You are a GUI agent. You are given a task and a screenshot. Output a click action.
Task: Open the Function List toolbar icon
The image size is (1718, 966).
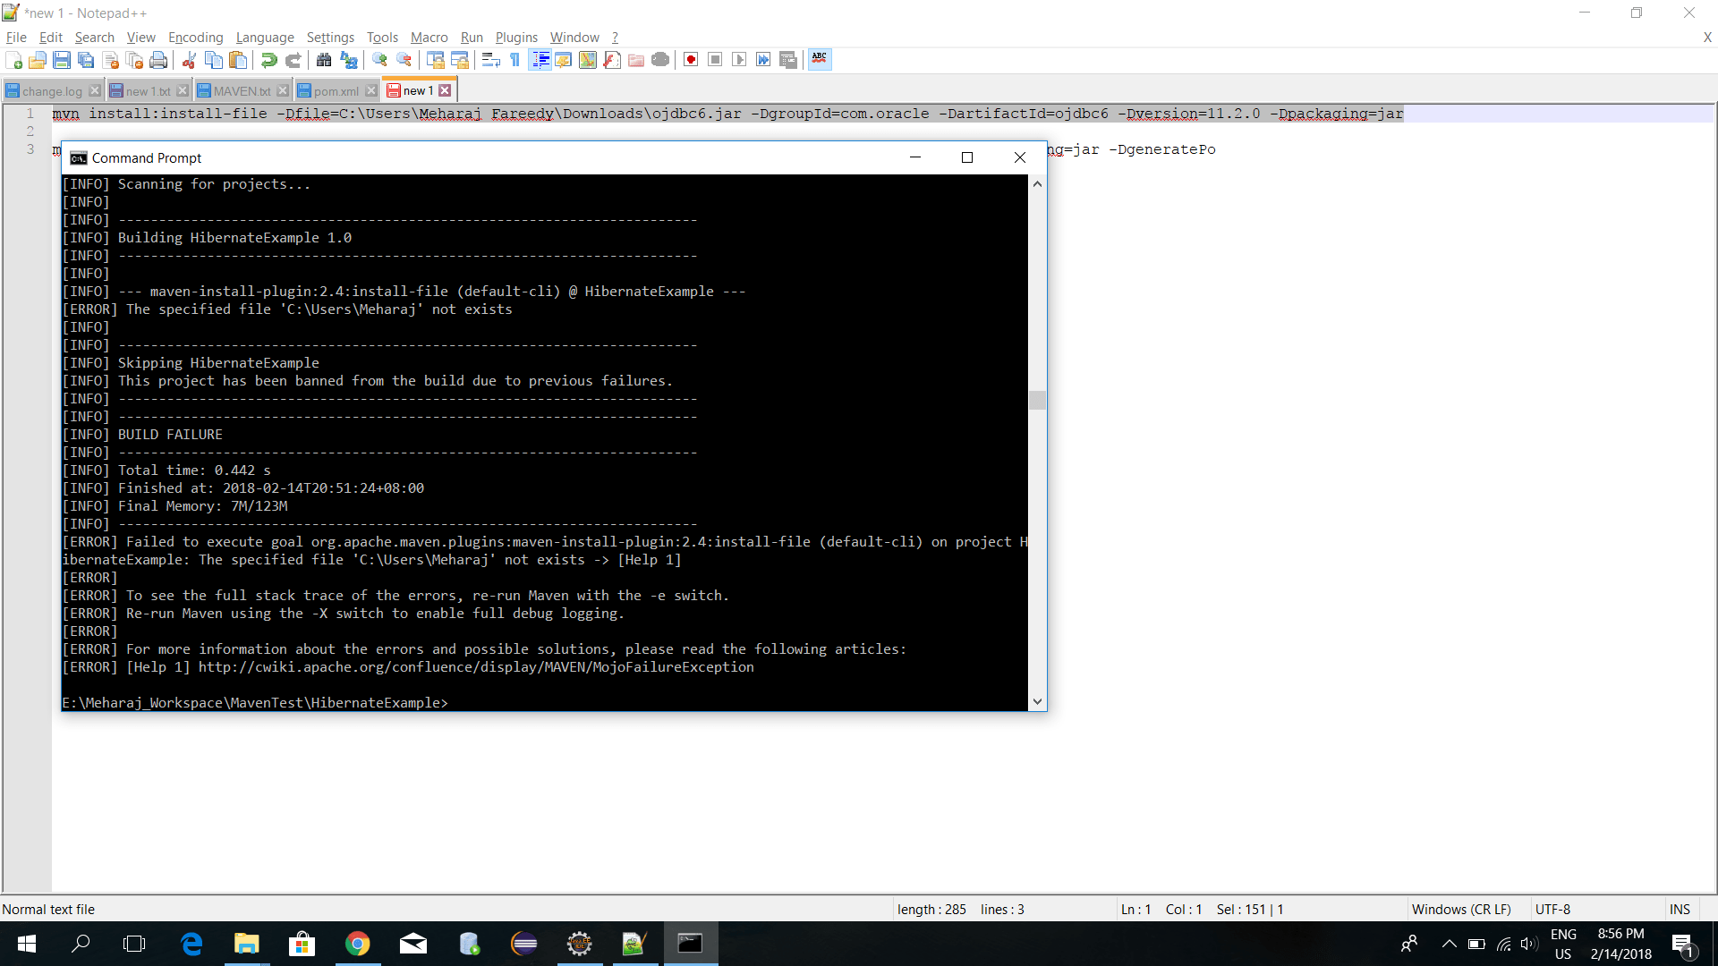point(611,60)
